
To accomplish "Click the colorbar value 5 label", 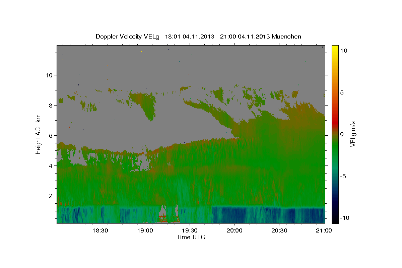I will 342,92.
